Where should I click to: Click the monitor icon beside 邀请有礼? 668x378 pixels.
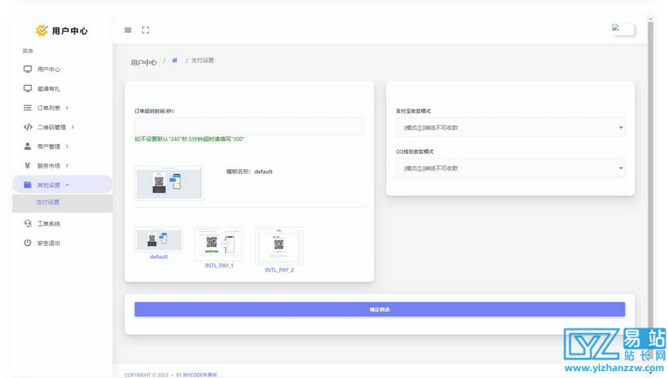coord(28,89)
